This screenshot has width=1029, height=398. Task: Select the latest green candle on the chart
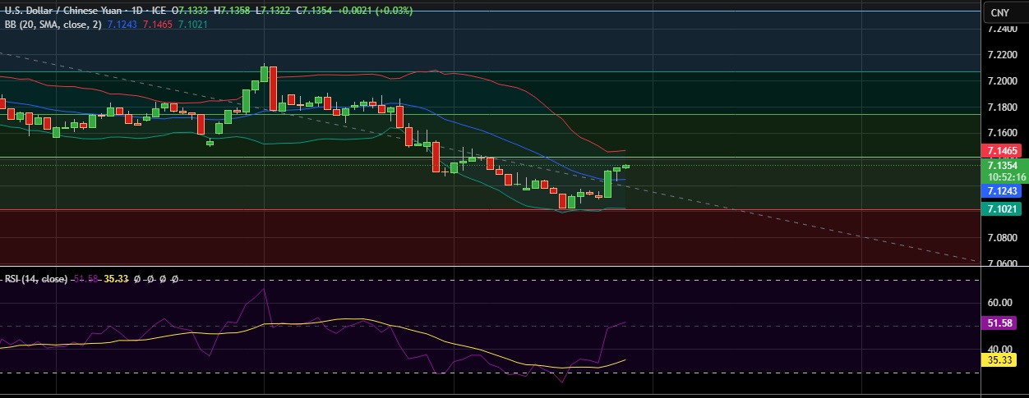pyautogui.click(x=625, y=166)
